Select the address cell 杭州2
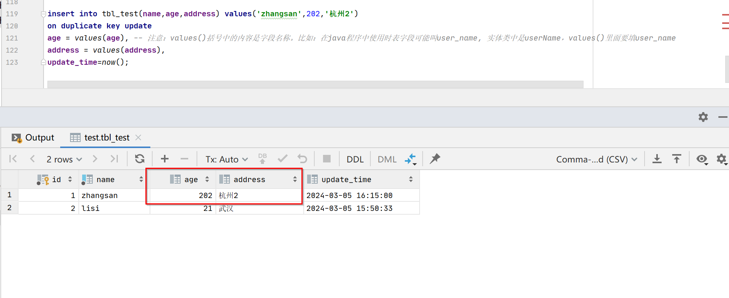Image resolution: width=729 pixels, height=298 pixels. pos(260,195)
